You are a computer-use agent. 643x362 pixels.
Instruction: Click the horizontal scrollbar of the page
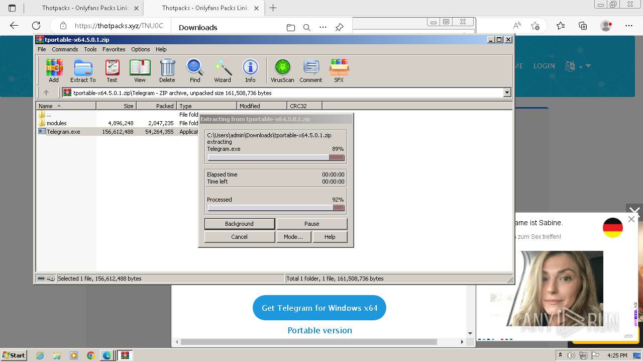pos(308,342)
